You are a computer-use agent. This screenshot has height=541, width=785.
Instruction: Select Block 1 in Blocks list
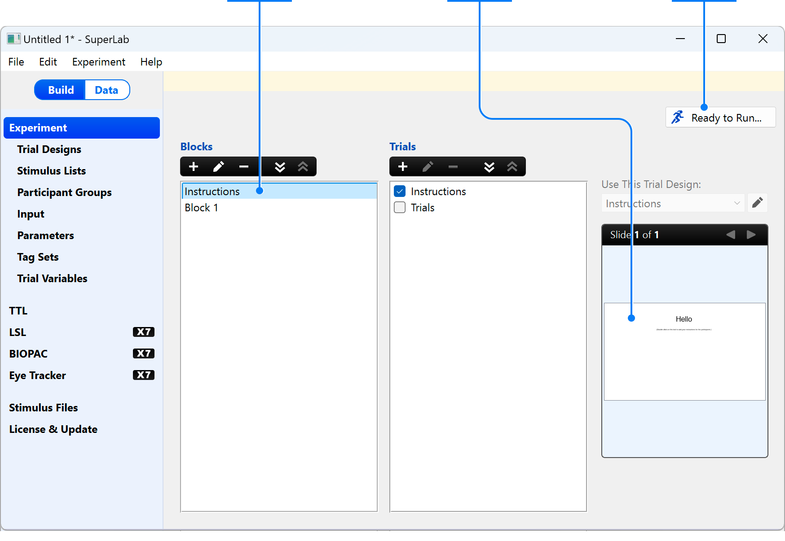(201, 208)
